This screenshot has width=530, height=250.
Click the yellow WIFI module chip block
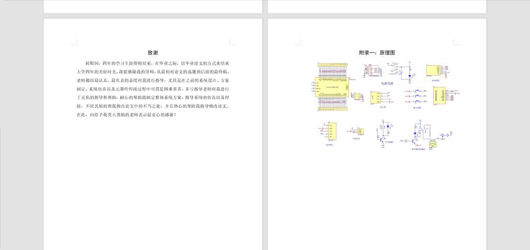tap(434, 70)
